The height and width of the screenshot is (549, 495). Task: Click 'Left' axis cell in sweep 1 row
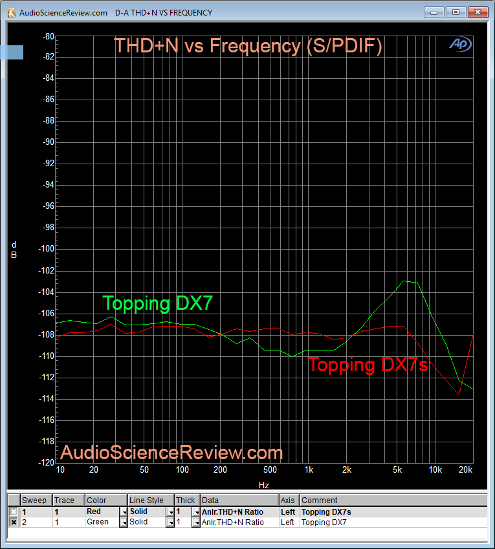tap(289, 512)
